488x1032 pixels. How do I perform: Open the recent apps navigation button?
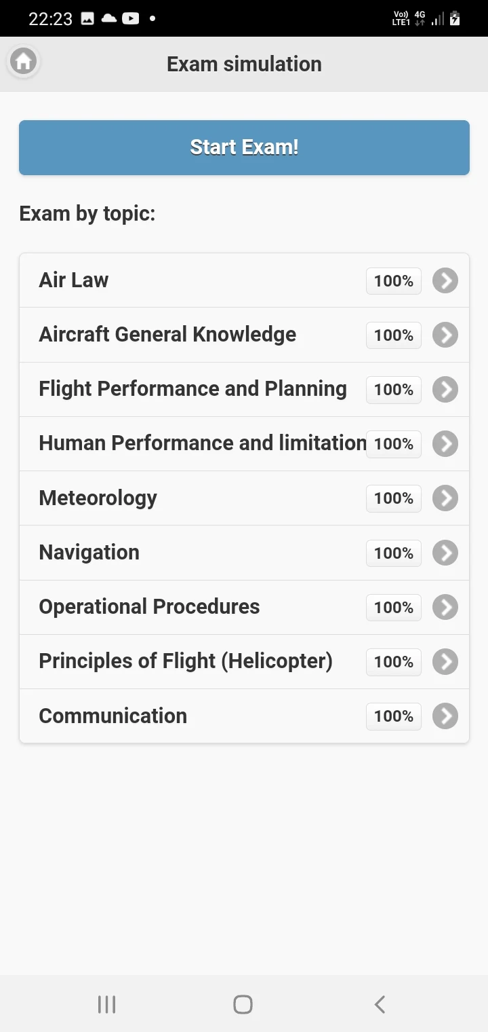[106, 1004]
